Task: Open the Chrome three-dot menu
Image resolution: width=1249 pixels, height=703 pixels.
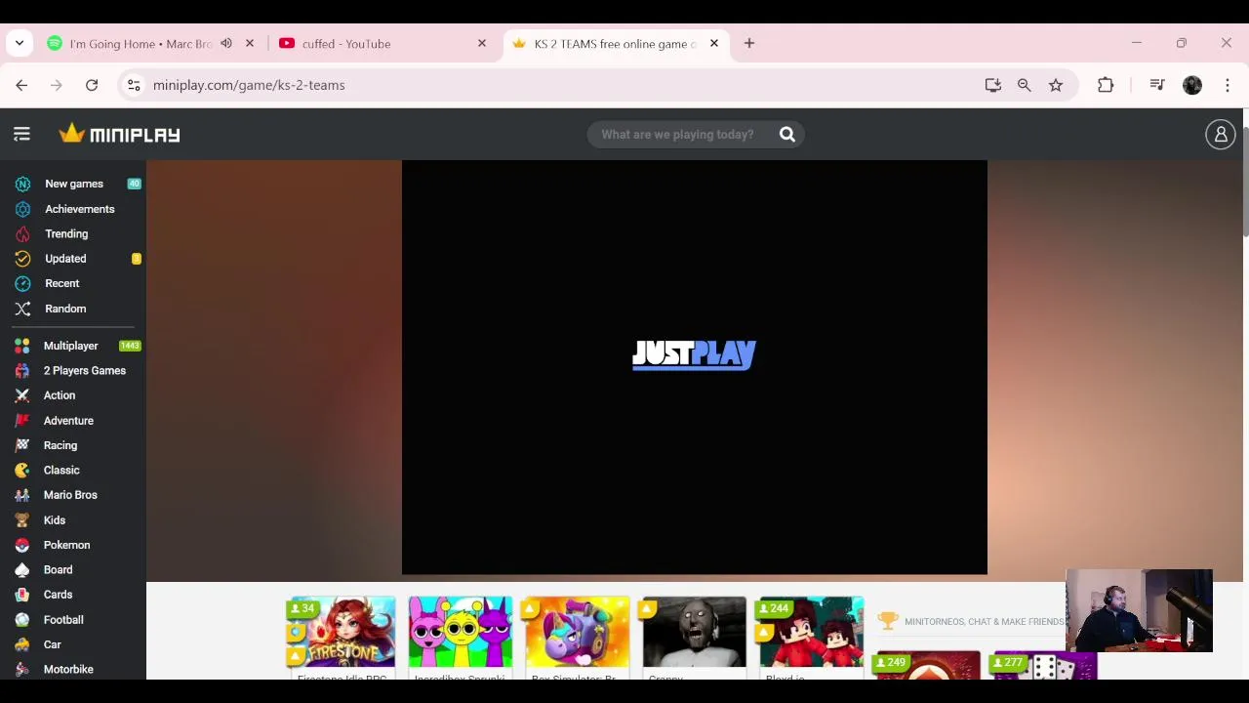Action: tap(1228, 85)
